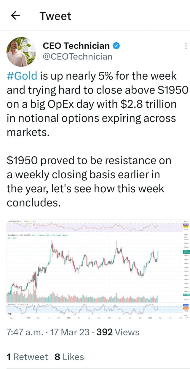The image size is (190, 369).
Task: Click the Gold Futures COMEX chart label
Action: (21, 235)
